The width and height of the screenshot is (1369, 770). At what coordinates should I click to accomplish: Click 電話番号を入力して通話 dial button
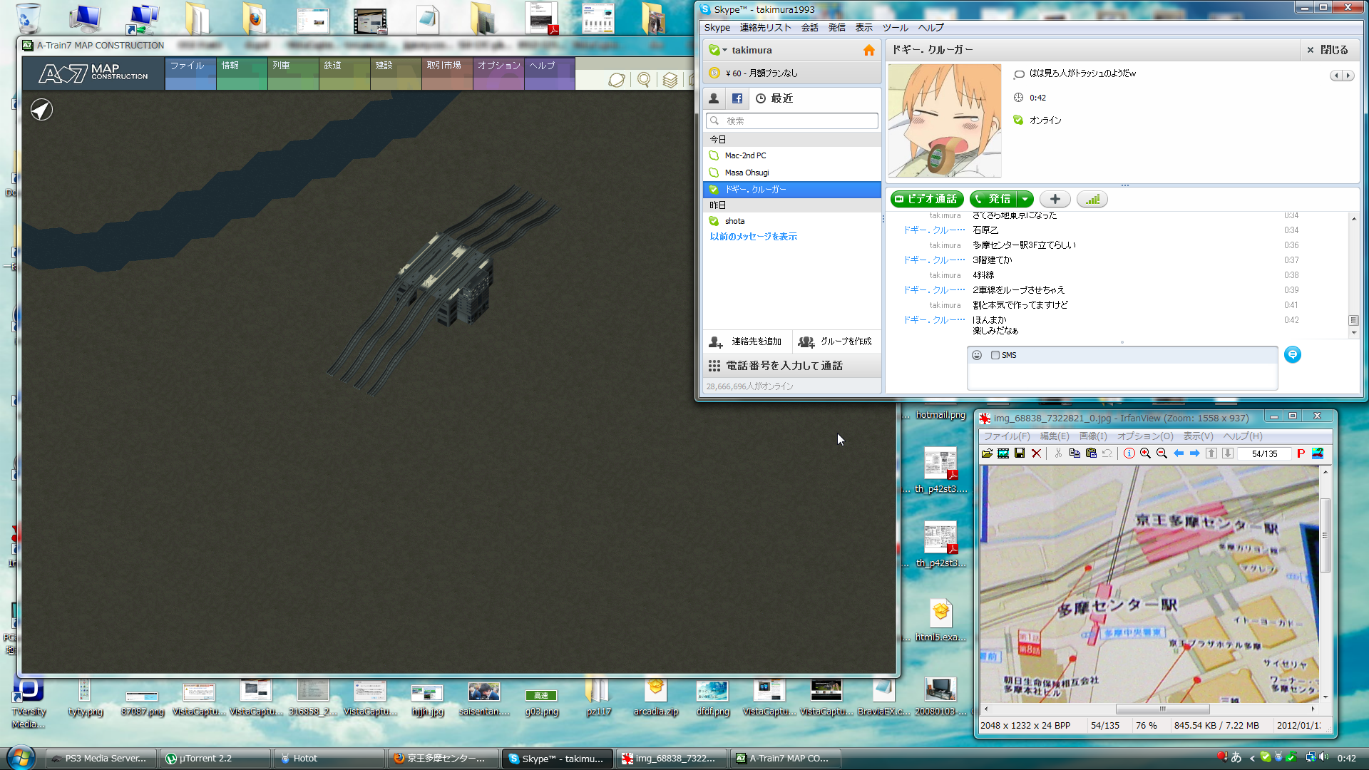point(791,366)
